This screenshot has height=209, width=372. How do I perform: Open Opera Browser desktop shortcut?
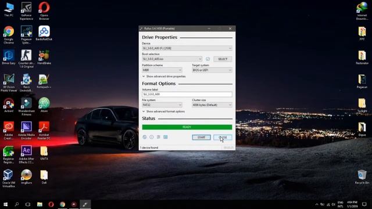(x=44, y=11)
